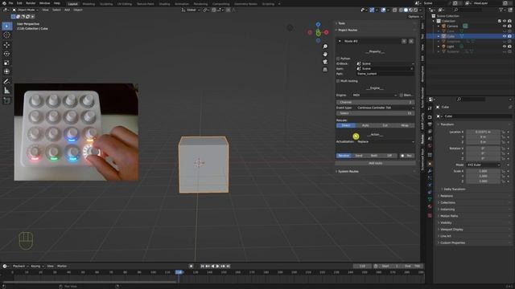Click the Add route button
The image size is (515, 289).
pos(375,163)
